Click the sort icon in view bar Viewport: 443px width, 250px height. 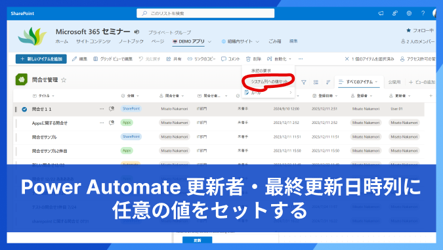tap(328, 82)
